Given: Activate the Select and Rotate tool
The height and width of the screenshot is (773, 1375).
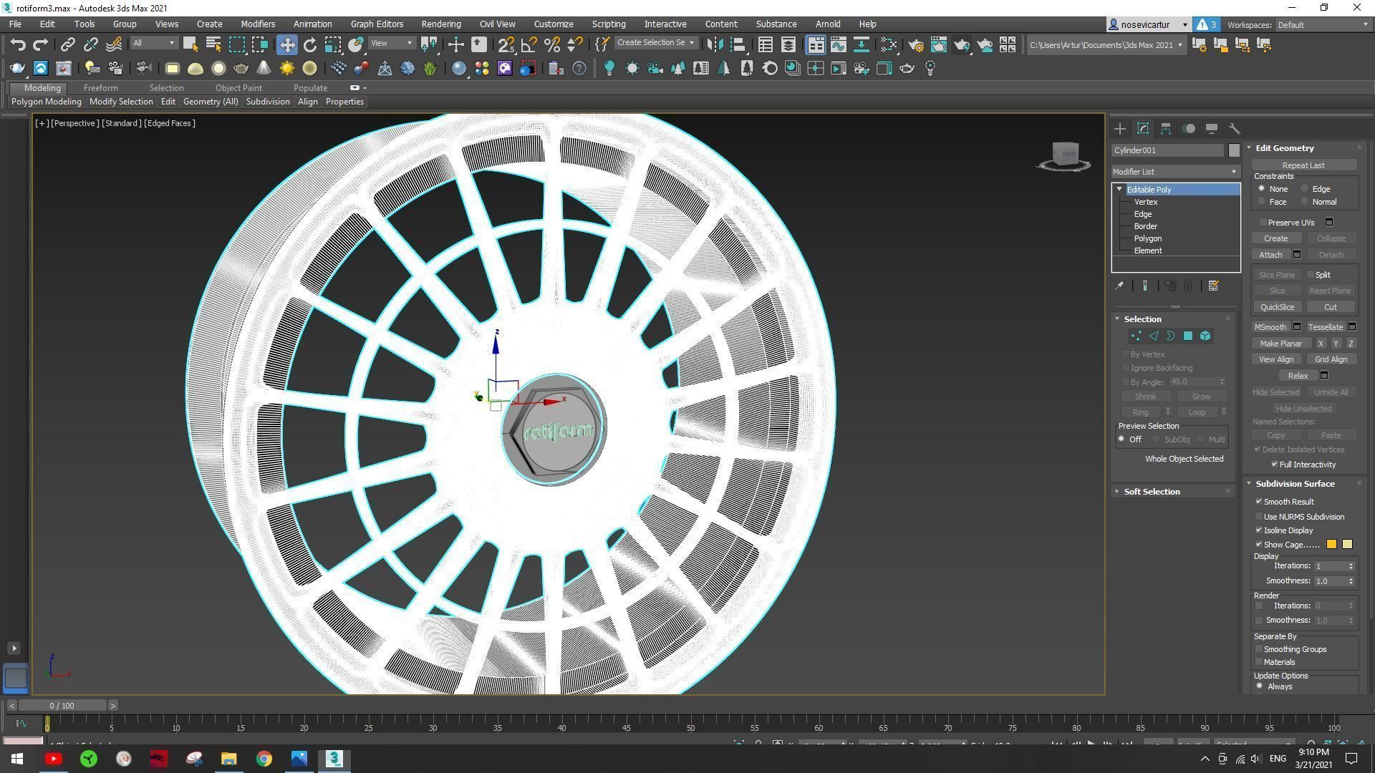Looking at the screenshot, I should (309, 44).
